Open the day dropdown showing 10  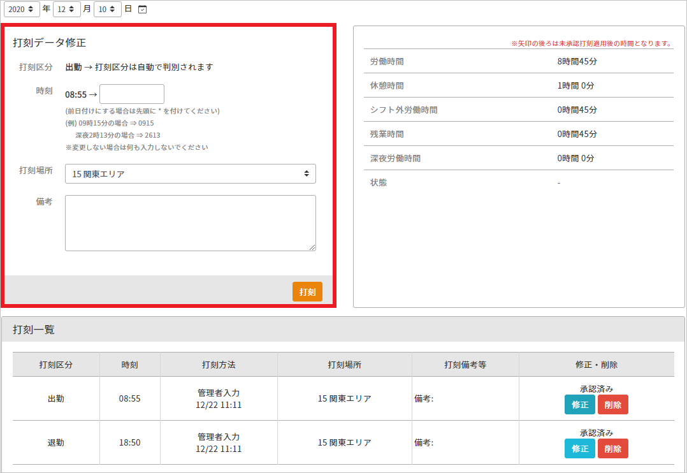tap(107, 9)
